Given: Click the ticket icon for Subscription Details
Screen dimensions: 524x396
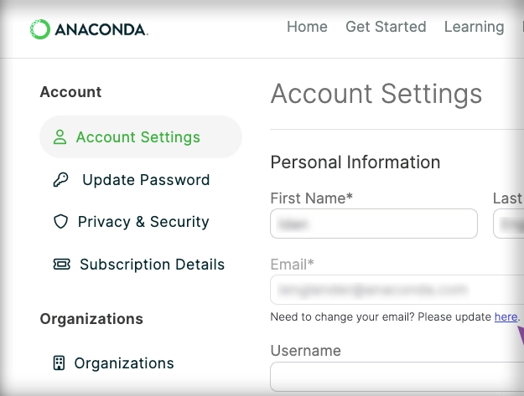Looking at the screenshot, I should (62, 265).
